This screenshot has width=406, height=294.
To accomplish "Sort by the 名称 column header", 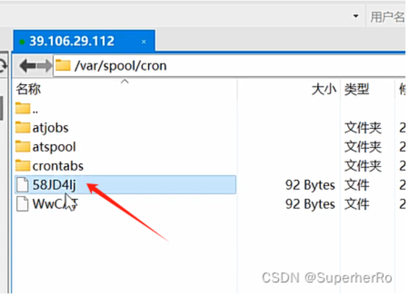I will tap(29, 89).
